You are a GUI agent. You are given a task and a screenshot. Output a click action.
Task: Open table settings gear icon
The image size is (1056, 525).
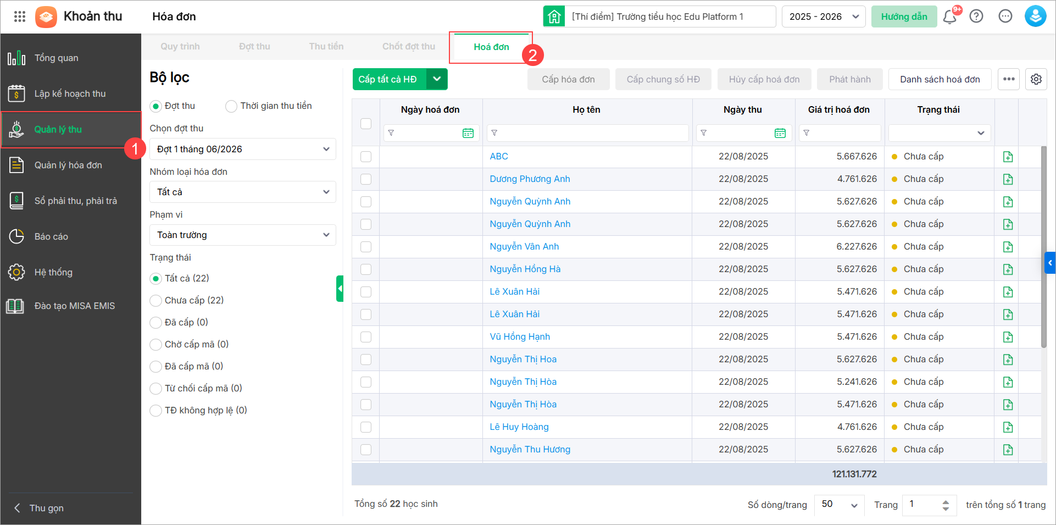pos(1036,79)
